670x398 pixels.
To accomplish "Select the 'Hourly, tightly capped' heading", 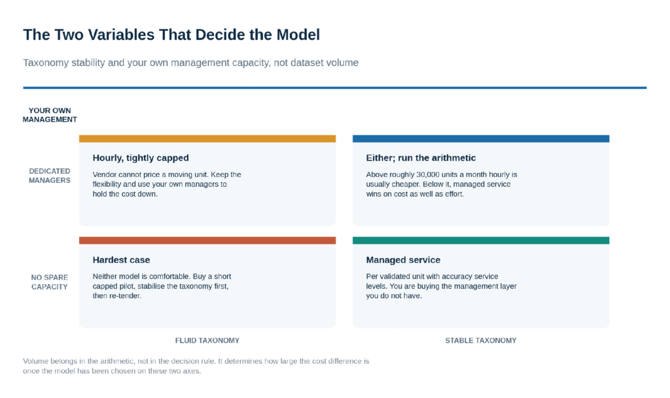I will (141, 158).
